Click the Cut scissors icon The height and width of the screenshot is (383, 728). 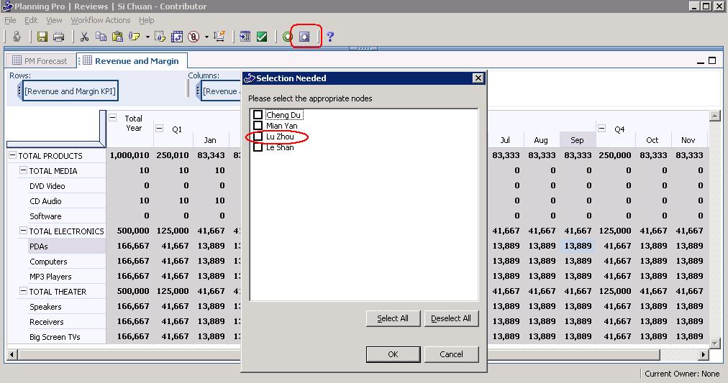coord(84,37)
